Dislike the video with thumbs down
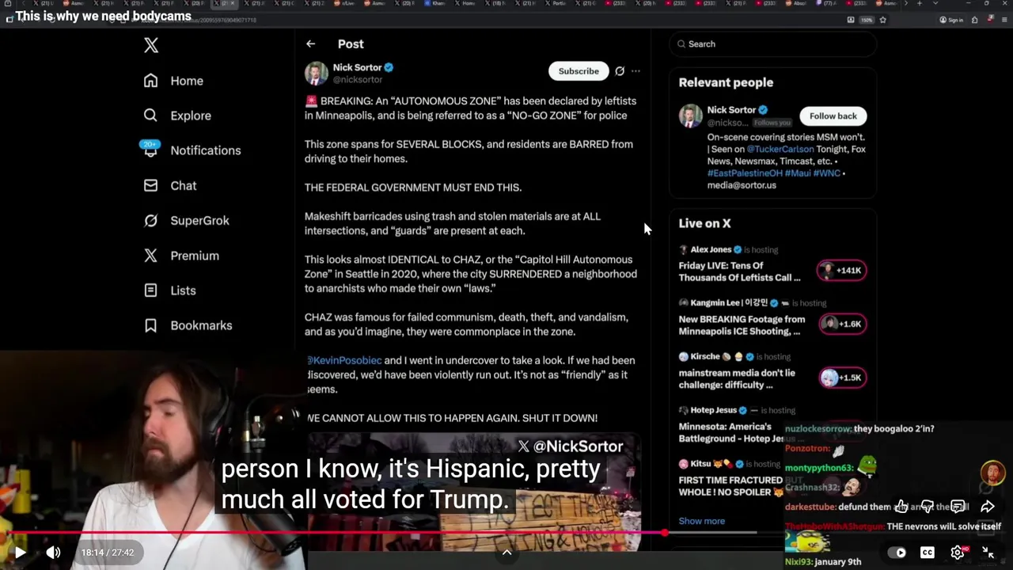The height and width of the screenshot is (570, 1013). 928,507
